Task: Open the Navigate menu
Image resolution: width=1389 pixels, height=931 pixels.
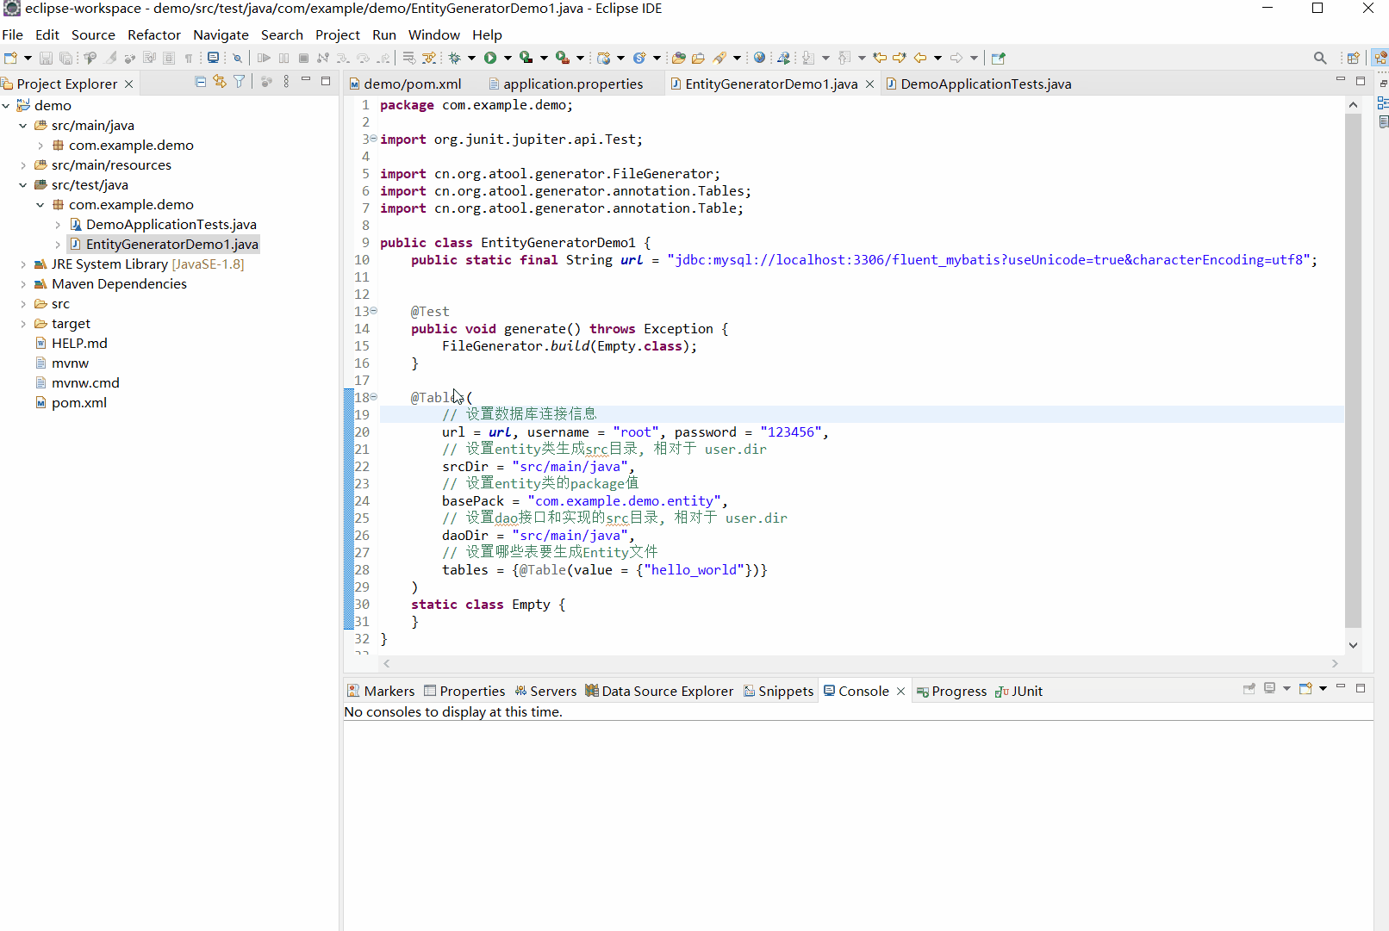Action: [x=221, y=34]
